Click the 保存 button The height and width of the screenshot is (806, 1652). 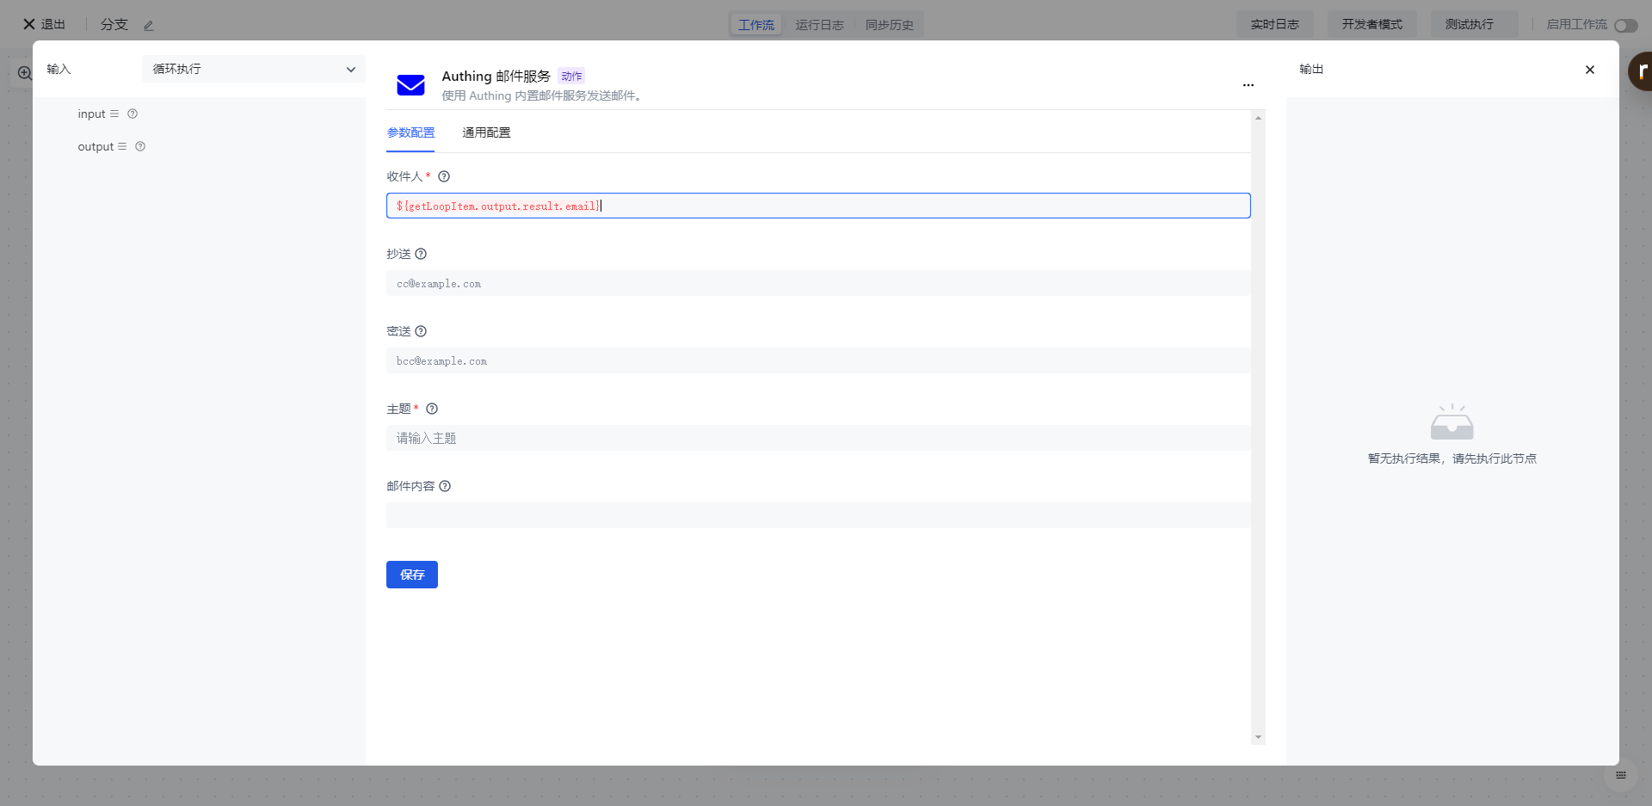click(411, 575)
